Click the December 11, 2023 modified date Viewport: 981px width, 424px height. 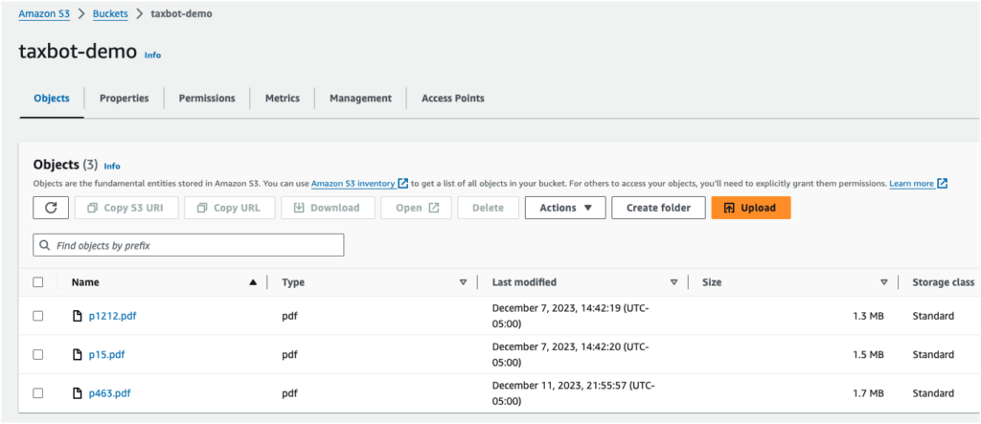click(573, 393)
